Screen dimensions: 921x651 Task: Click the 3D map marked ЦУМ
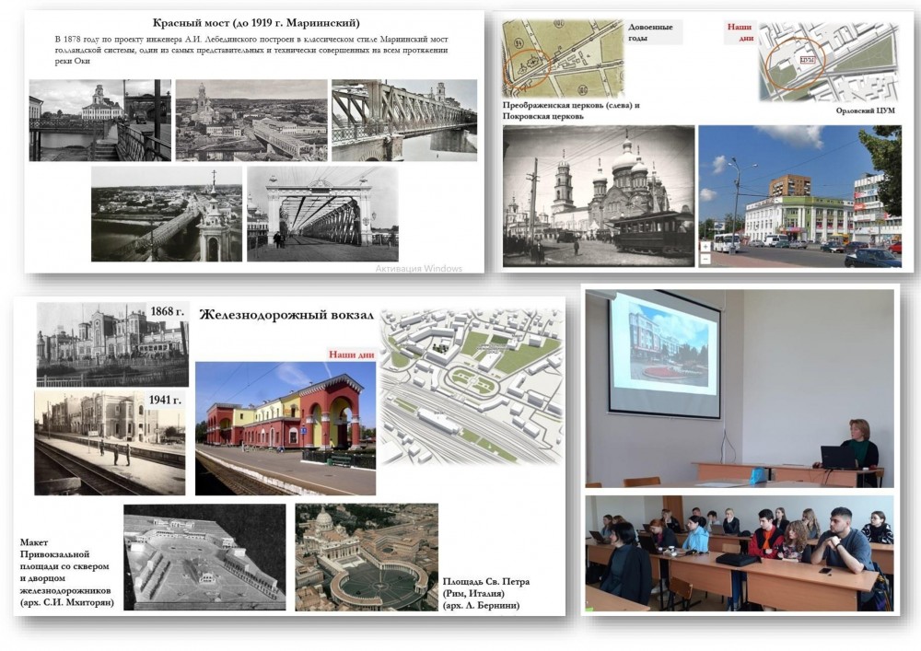pyautogui.click(x=827, y=61)
